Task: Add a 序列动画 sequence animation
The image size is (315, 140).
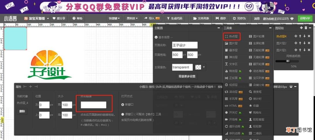Action: (235, 134)
